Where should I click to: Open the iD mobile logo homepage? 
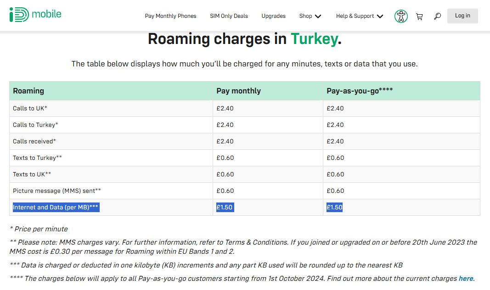(35, 15)
